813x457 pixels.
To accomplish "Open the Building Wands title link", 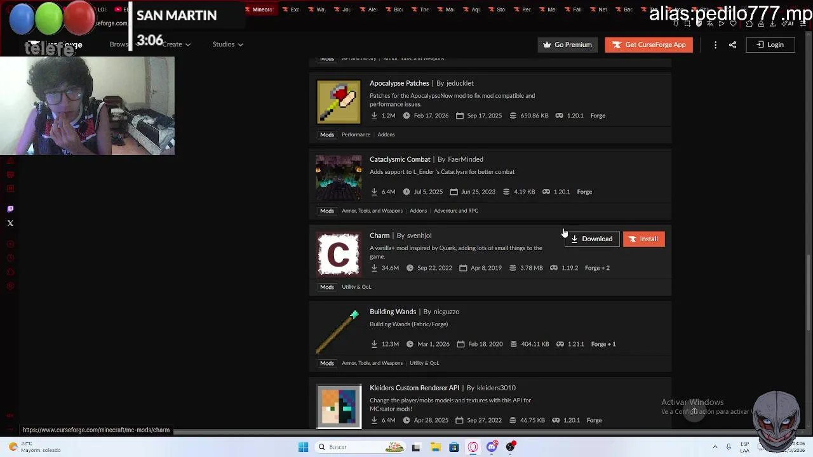I will tap(393, 312).
